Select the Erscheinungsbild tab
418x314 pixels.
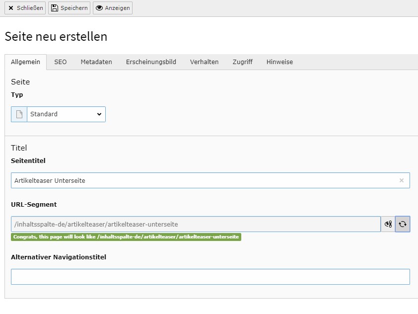pos(151,62)
